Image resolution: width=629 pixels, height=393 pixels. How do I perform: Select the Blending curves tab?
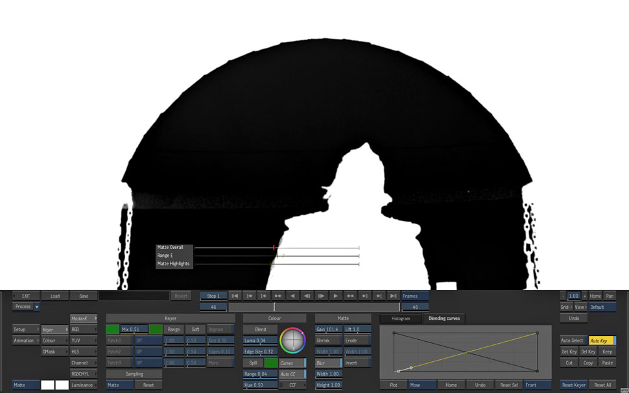[444, 318]
